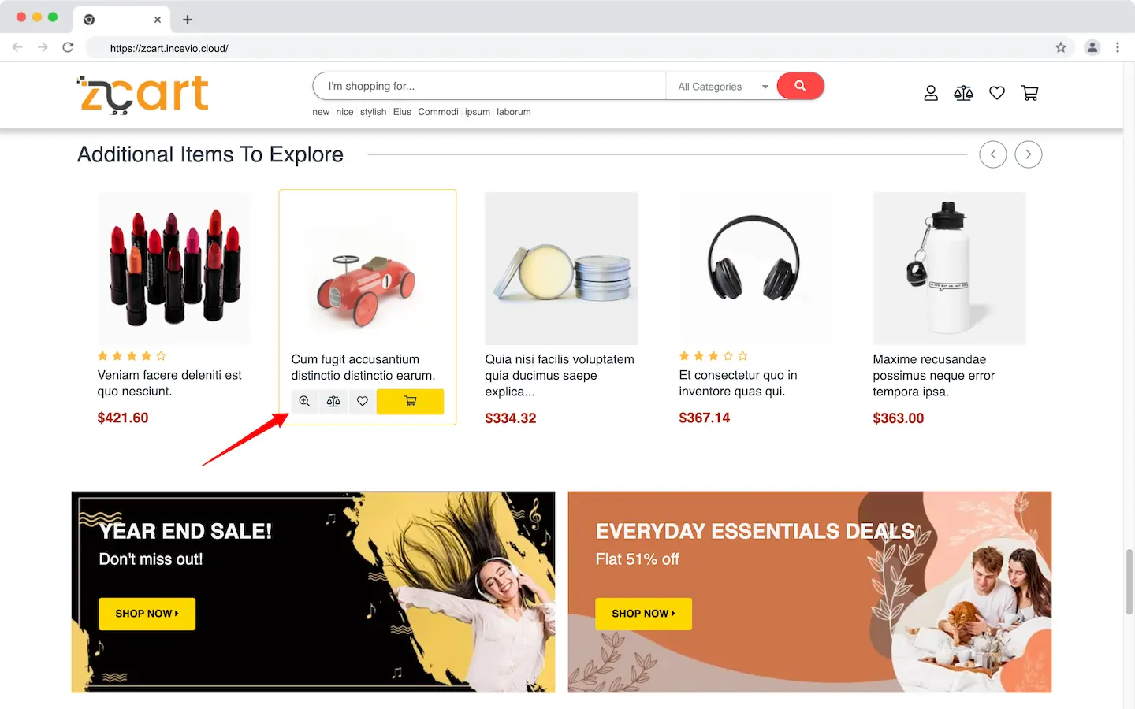Open the shopping cart icon in header
Viewport: 1135px width, 709px height.
1029,93
